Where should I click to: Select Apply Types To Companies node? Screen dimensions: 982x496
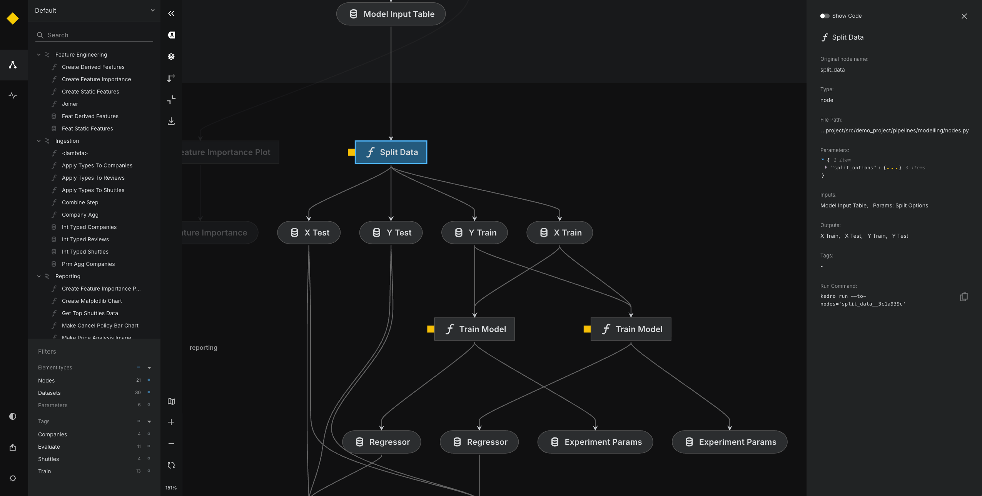[97, 165]
